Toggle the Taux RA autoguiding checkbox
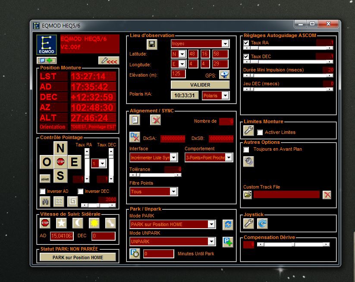This screenshot has width=355, height=282. (246, 43)
